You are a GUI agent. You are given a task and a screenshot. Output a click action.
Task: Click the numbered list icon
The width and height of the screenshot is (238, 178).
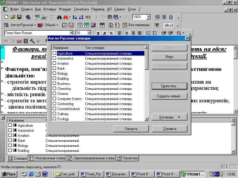point(148,33)
